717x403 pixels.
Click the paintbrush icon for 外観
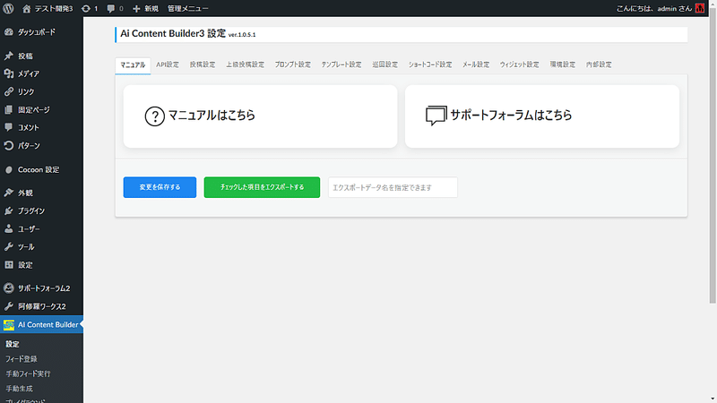tap(9, 193)
